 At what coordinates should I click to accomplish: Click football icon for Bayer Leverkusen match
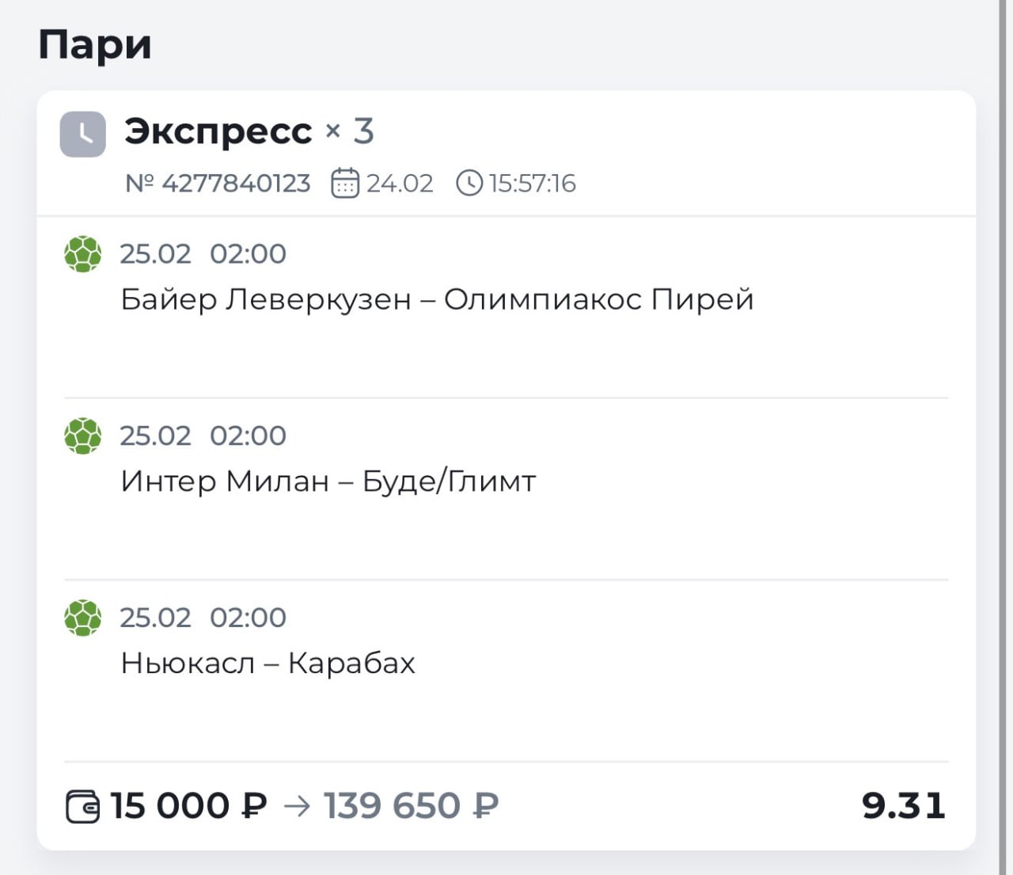82,254
